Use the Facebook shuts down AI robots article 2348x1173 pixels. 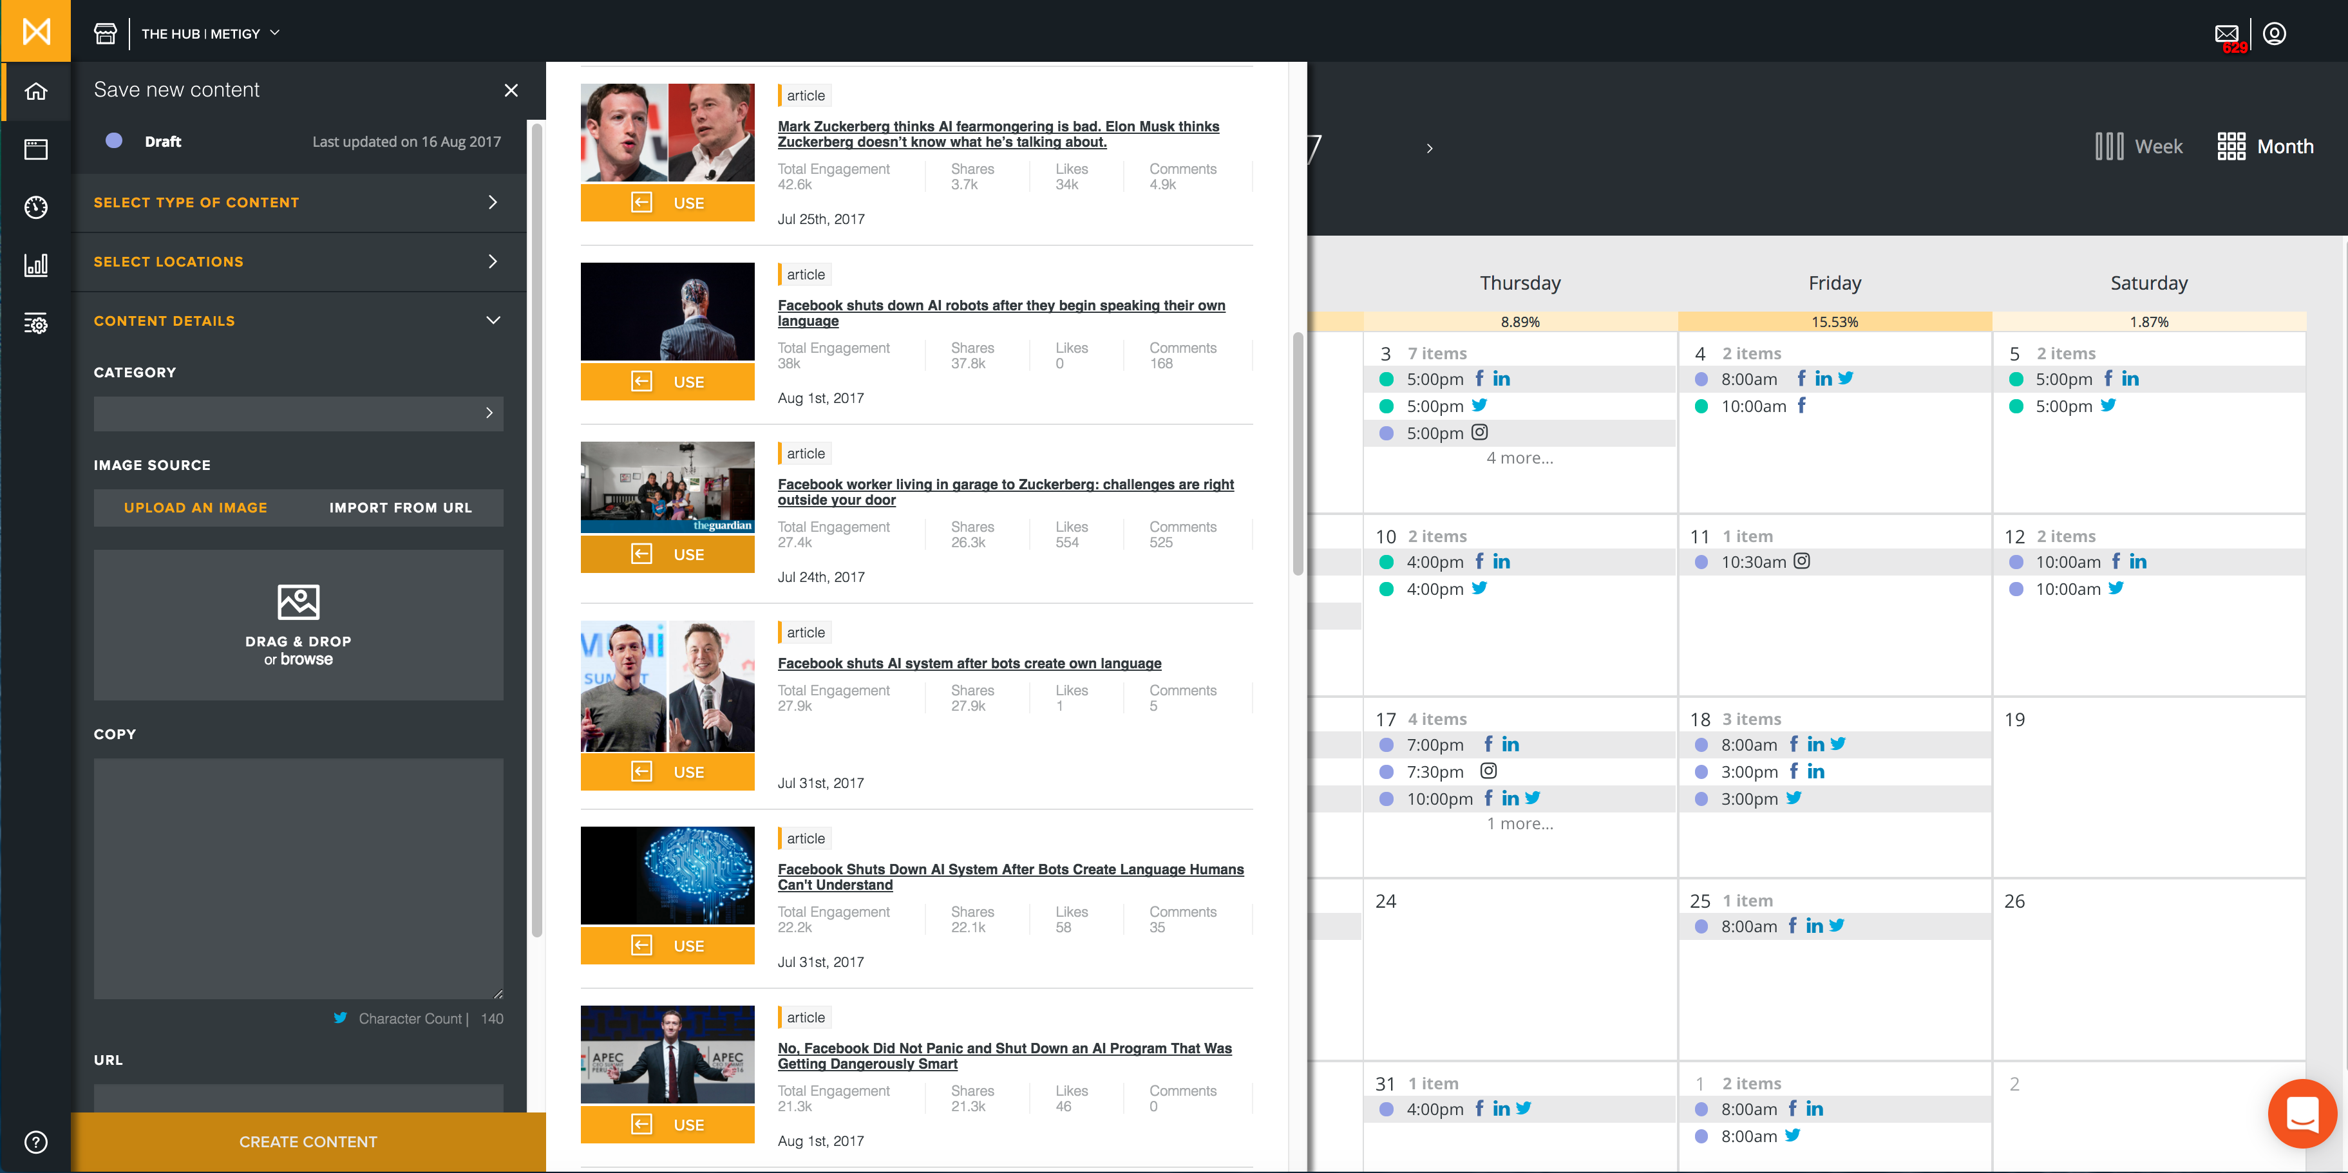click(667, 381)
